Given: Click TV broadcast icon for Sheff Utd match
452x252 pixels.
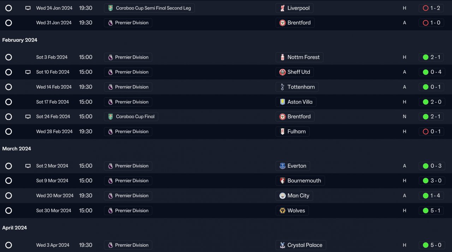Looking at the screenshot, I should (28, 72).
